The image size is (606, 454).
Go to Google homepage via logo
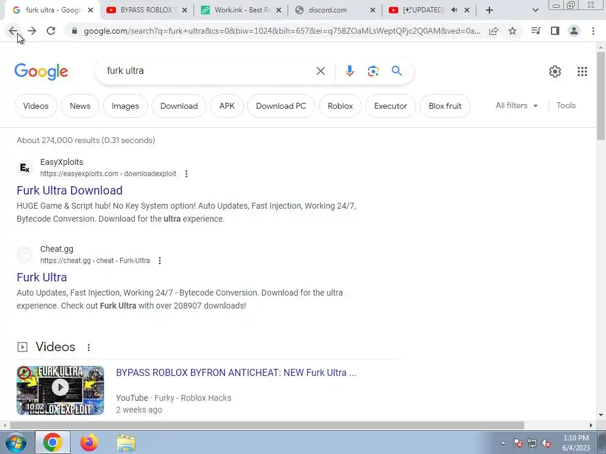(41, 72)
